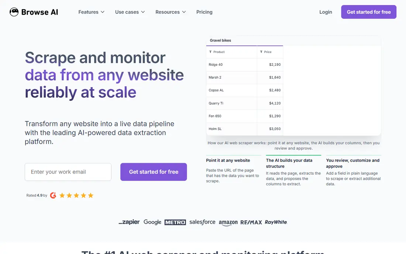Select the Gravel bikes table tab

tap(220, 40)
